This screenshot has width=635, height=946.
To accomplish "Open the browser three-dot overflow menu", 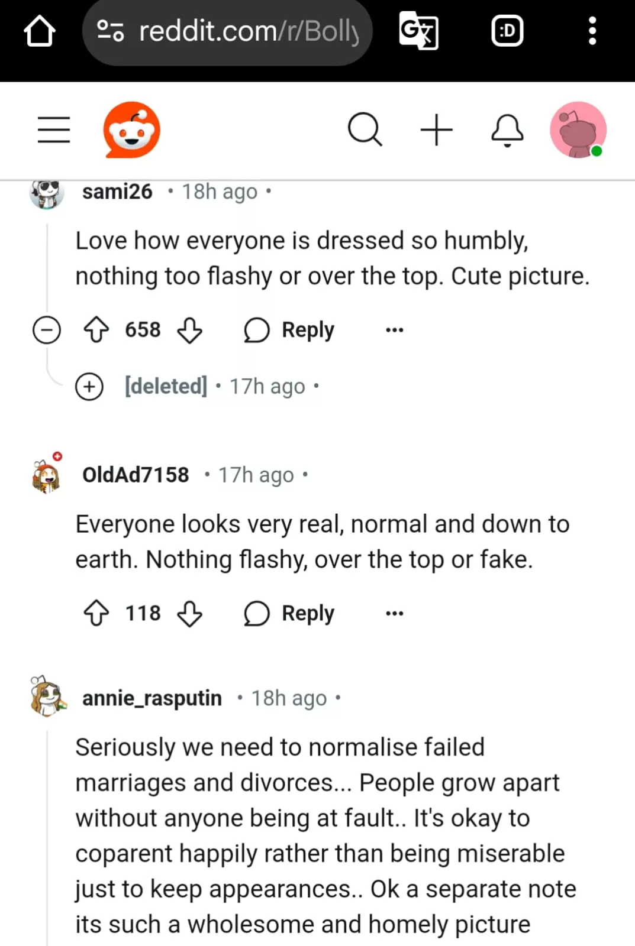I will point(592,31).
